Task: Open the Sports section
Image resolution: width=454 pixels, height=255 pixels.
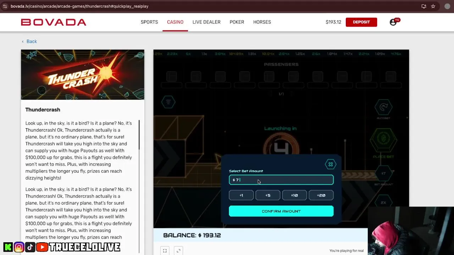Action: click(149, 22)
